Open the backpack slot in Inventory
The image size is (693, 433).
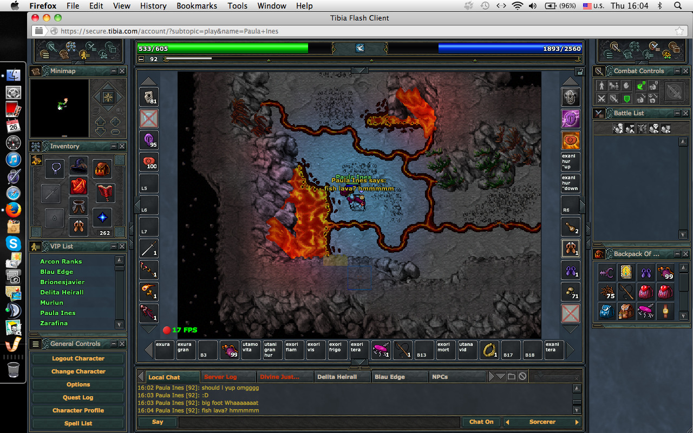(x=102, y=169)
